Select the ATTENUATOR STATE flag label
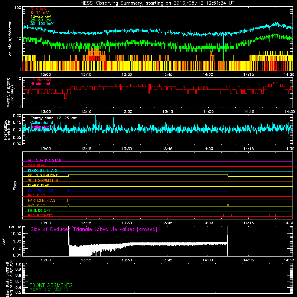This screenshot has width=297, height=297. (45, 160)
